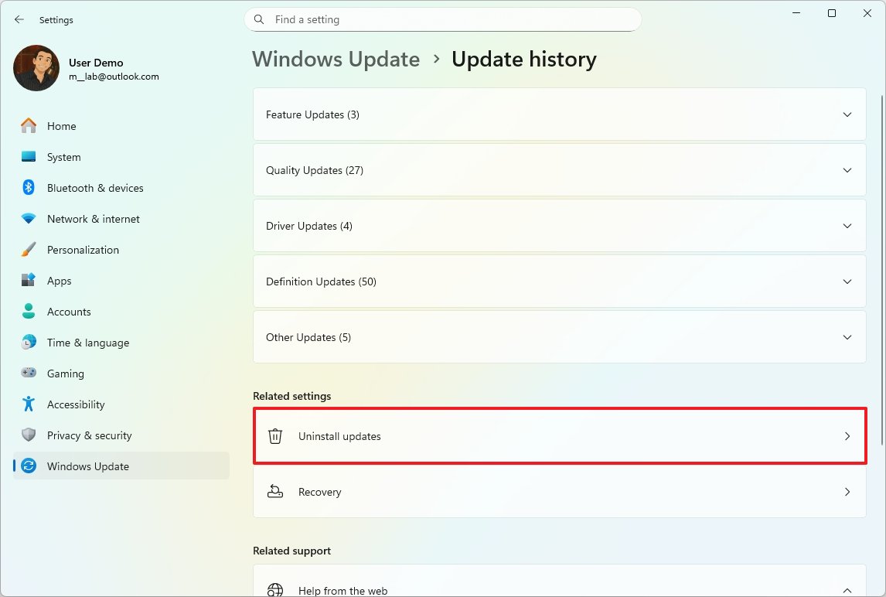This screenshot has height=597, width=886.
Task: Open the Bluetooth & devices icon
Action: tap(29, 188)
